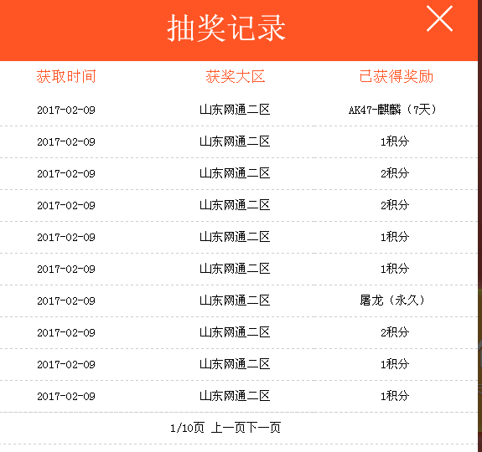Click the 获奖大区 column header
The height and width of the screenshot is (452, 482).
tap(236, 76)
